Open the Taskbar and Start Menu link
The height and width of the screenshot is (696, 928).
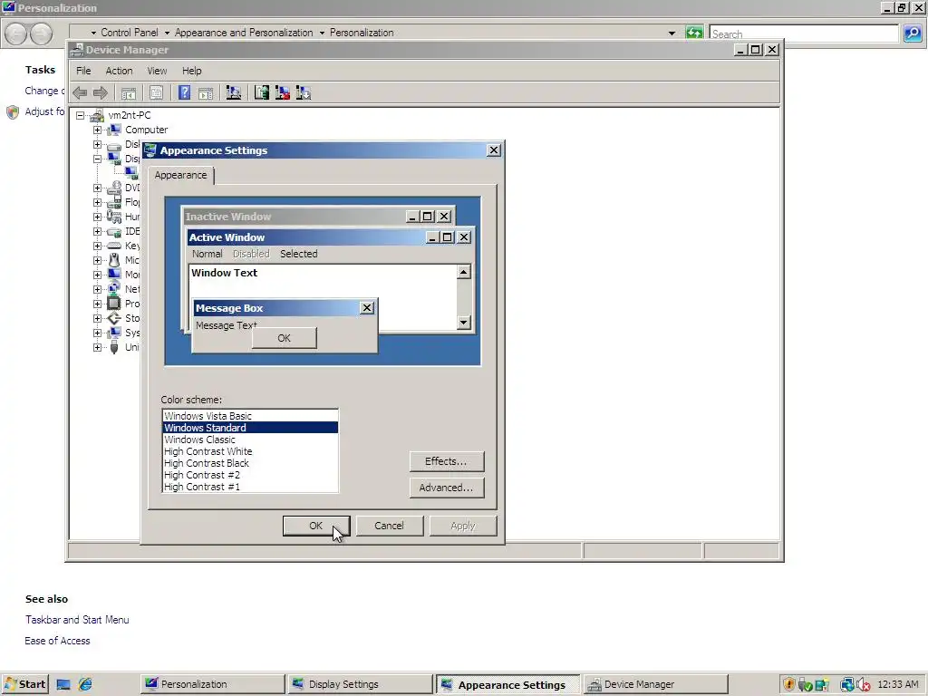point(77,620)
